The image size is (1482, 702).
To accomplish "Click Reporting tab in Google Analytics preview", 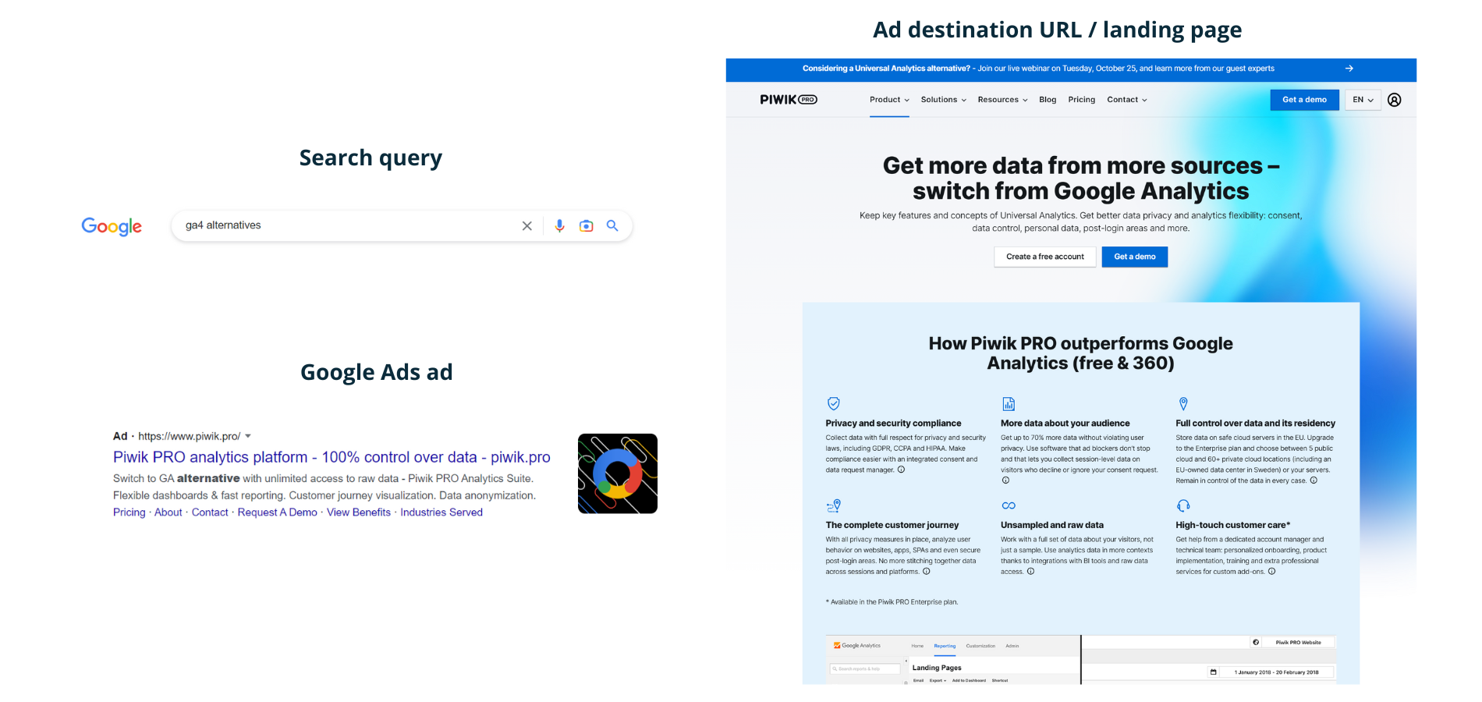I will pyautogui.click(x=945, y=646).
